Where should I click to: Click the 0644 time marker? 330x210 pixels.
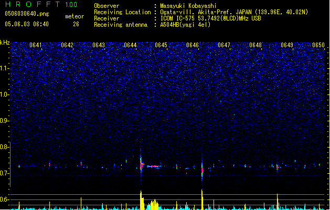pyautogui.click(x=130, y=45)
